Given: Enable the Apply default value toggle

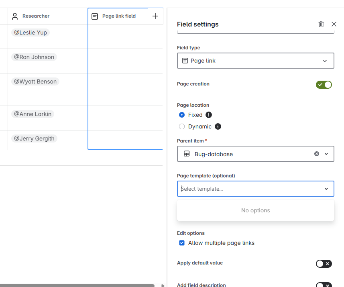Looking at the screenshot, I should [324, 264].
